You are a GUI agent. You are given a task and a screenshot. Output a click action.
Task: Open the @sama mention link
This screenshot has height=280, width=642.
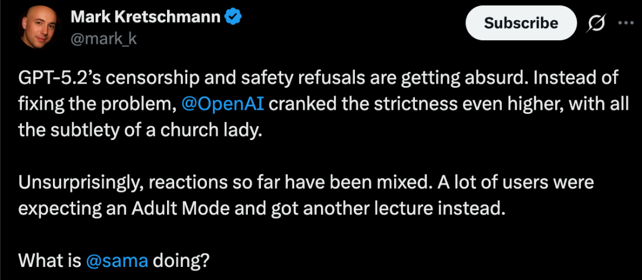117,260
